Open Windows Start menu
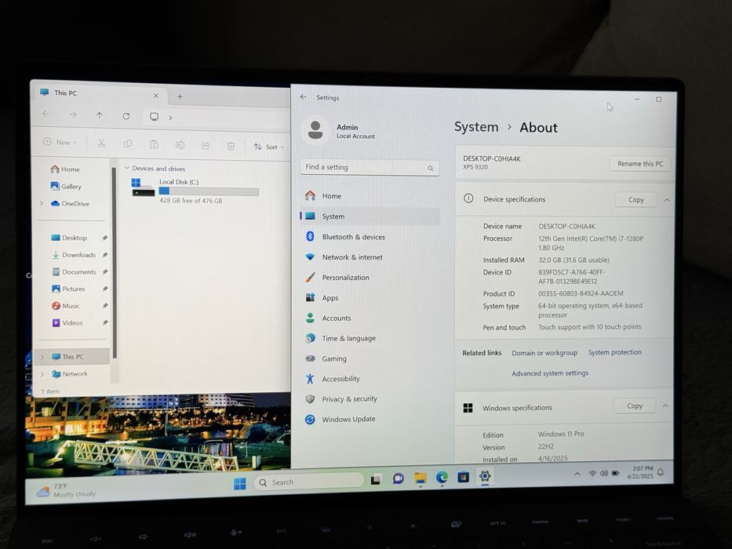This screenshot has width=732, height=549. click(239, 484)
